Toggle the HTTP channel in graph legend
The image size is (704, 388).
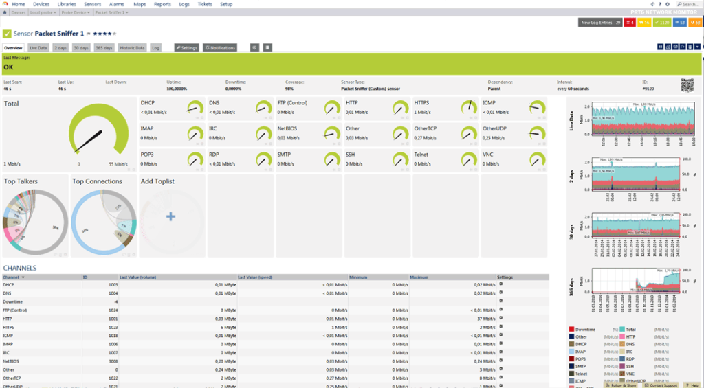point(628,336)
